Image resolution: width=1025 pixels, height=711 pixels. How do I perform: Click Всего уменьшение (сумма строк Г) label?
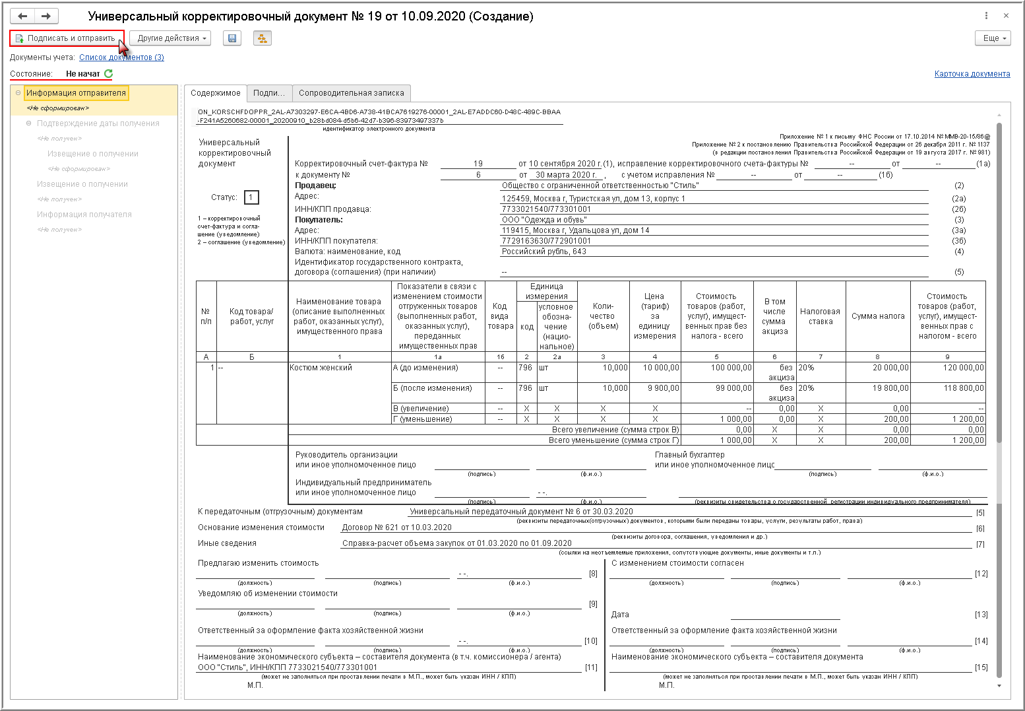tap(613, 440)
